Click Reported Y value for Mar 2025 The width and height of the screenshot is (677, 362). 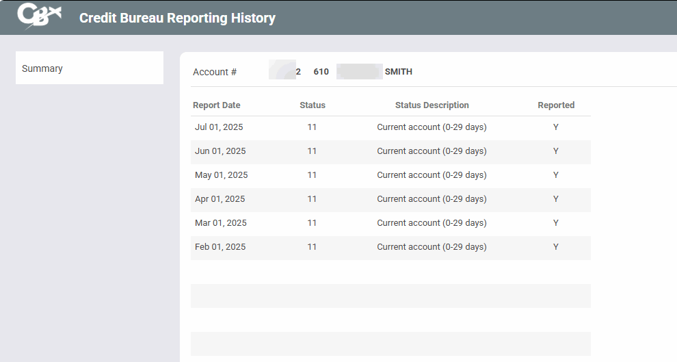tap(556, 223)
